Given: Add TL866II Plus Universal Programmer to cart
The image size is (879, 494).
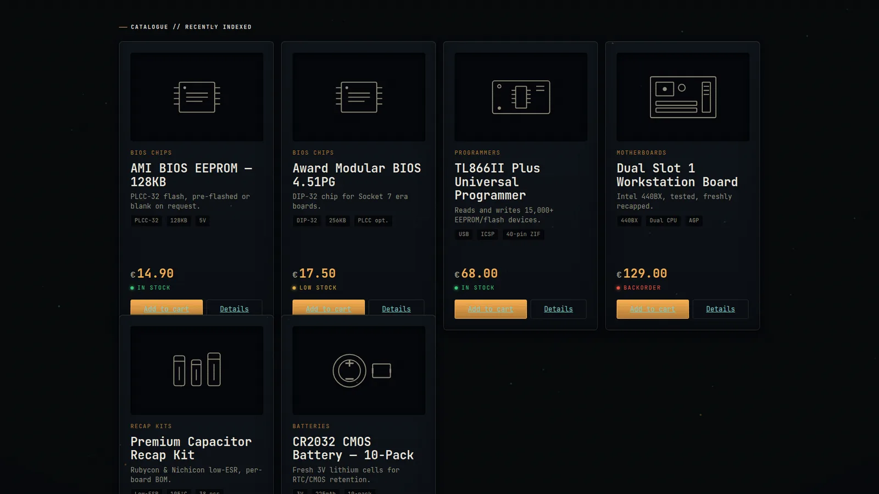Looking at the screenshot, I should (x=491, y=309).
